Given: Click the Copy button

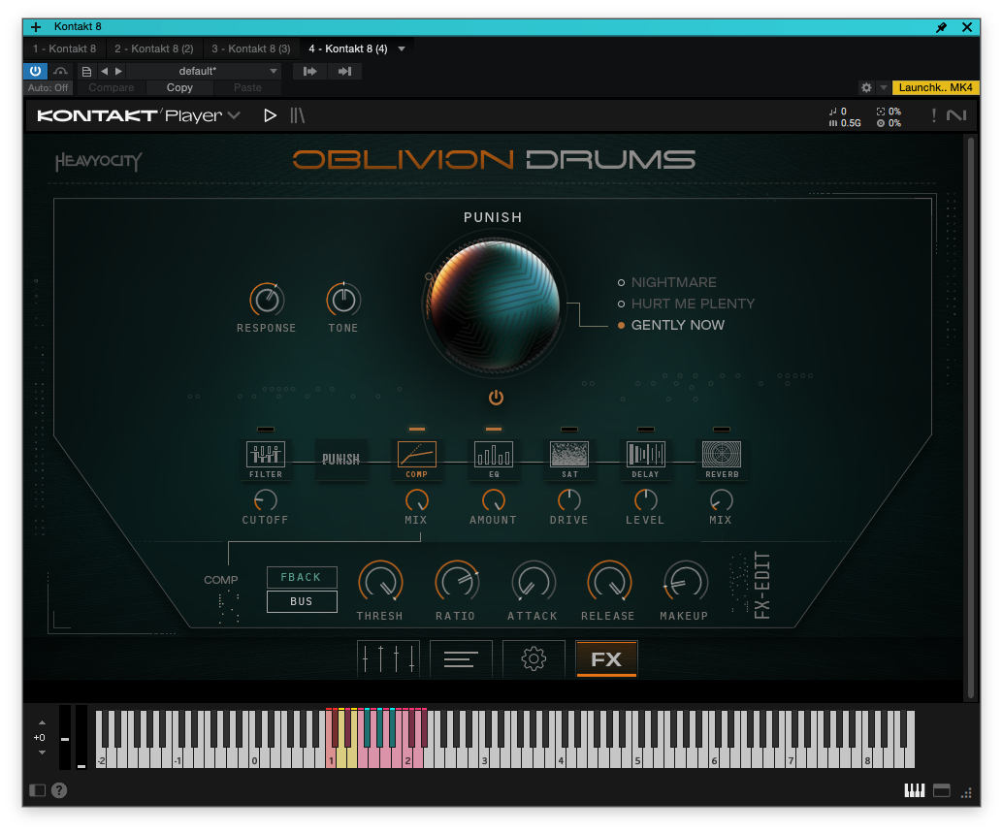Looking at the screenshot, I should tap(179, 87).
